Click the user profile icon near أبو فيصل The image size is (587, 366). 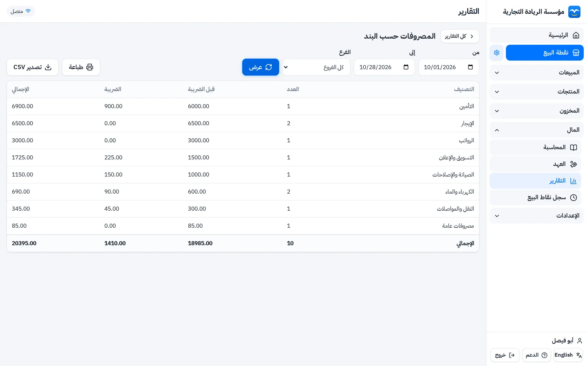tap(579, 341)
